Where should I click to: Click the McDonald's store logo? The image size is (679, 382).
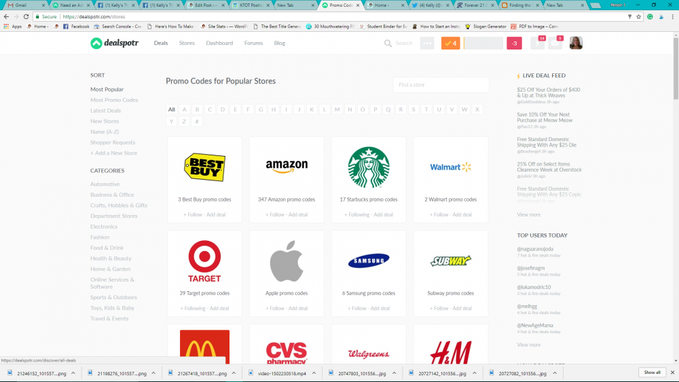point(204,347)
